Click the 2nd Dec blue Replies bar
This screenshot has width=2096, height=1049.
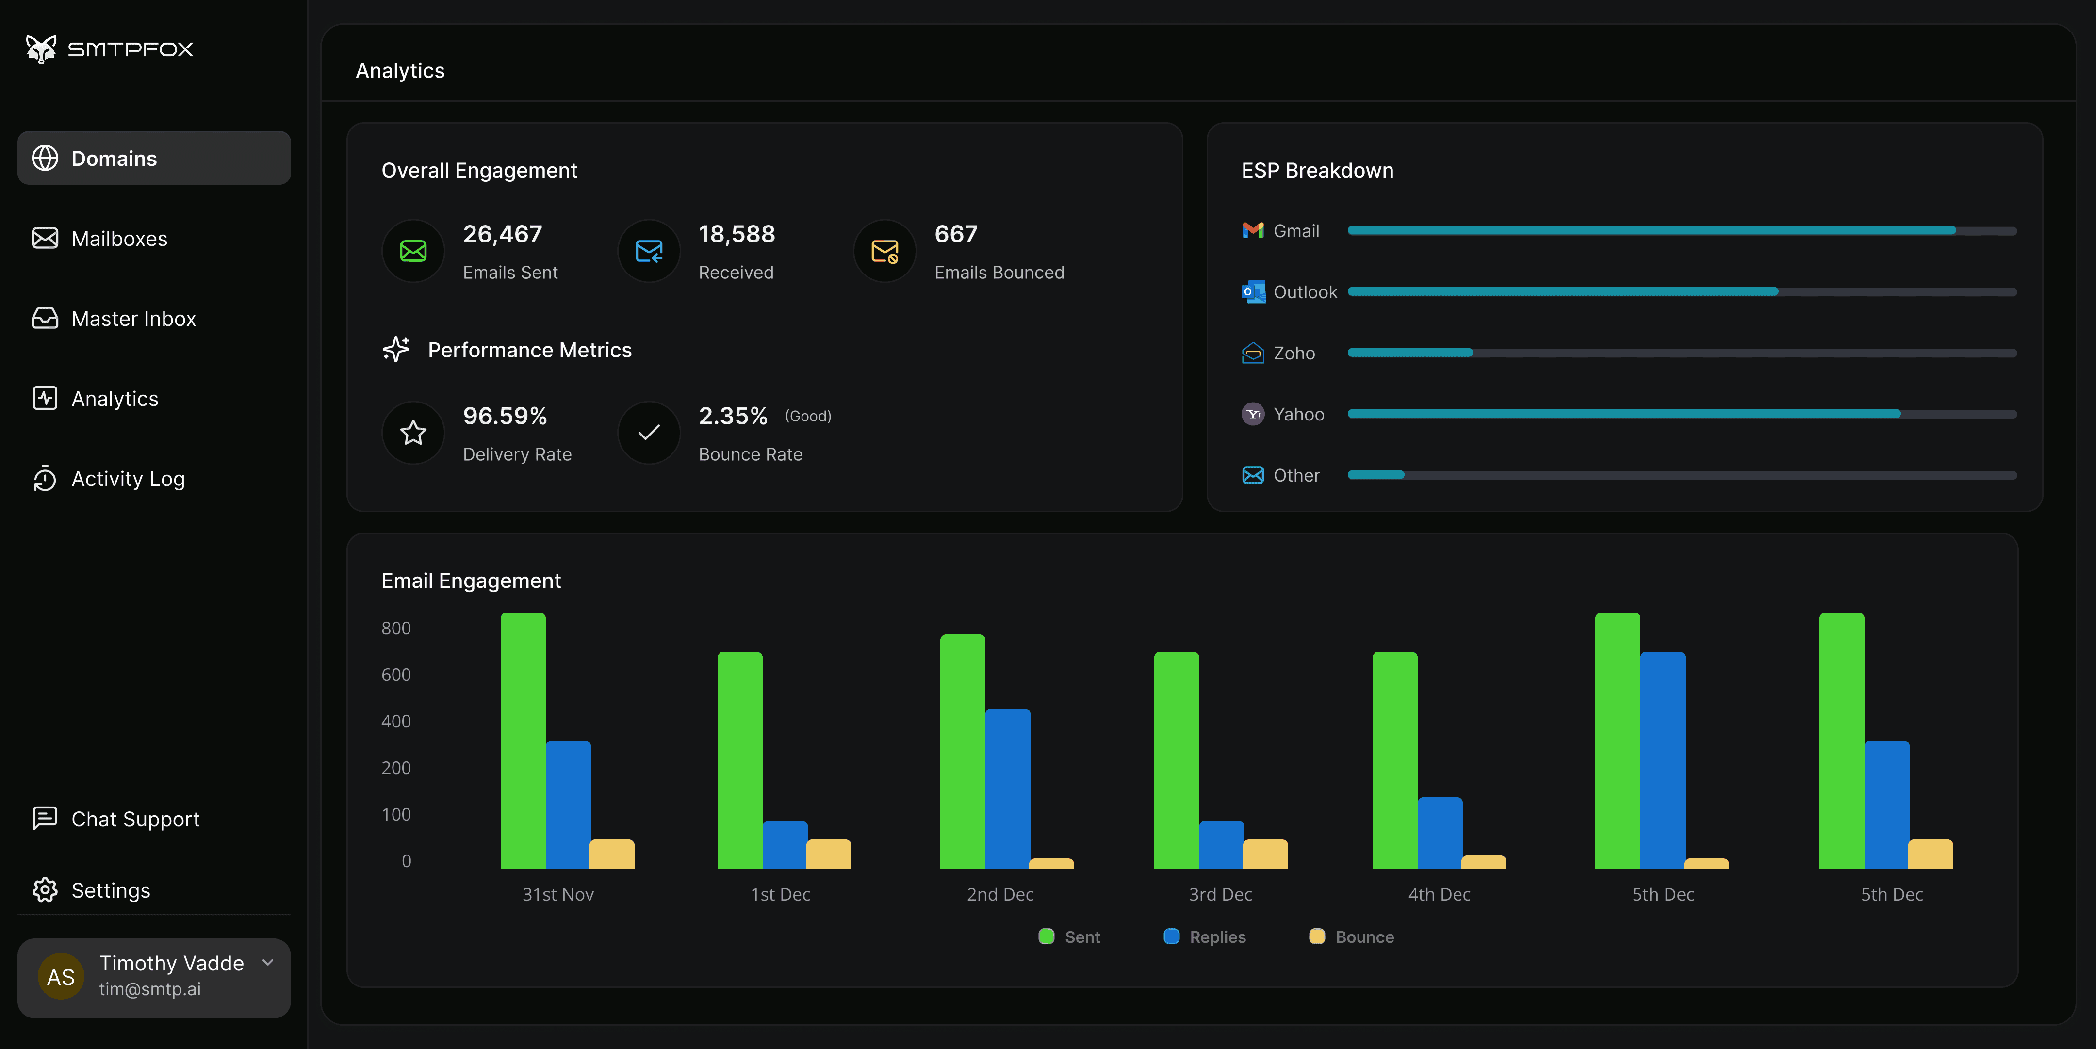1007,788
